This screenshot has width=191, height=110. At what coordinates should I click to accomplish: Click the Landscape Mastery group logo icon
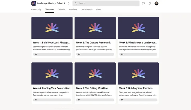coord(34,3)
